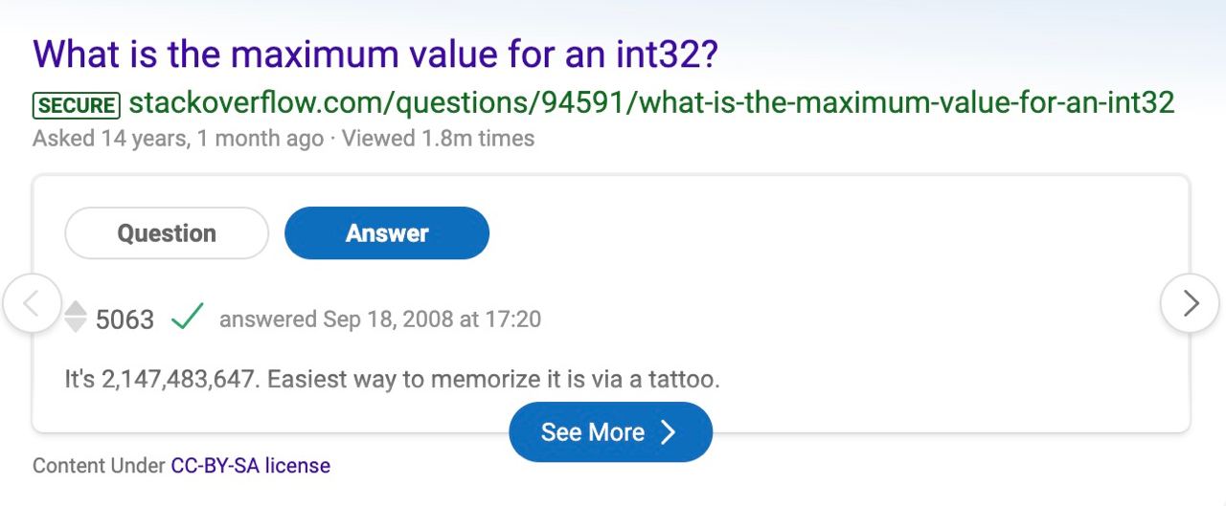This screenshot has width=1226, height=506.
Task: Click the SECURE badge before the URL
Action: point(77,104)
